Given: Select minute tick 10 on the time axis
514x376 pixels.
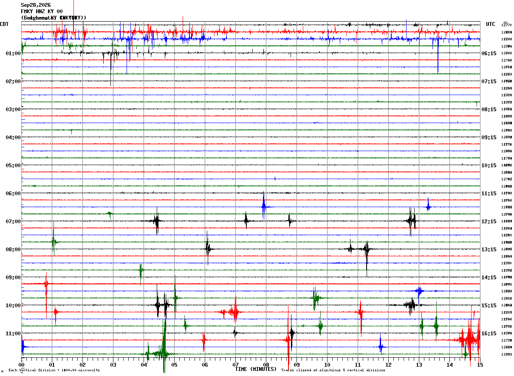Looking at the screenshot, I should click(328, 365).
